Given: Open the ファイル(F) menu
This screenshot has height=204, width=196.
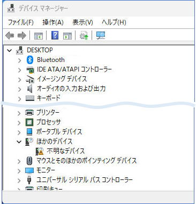Looking at the screenshot, I should [21, 22].
